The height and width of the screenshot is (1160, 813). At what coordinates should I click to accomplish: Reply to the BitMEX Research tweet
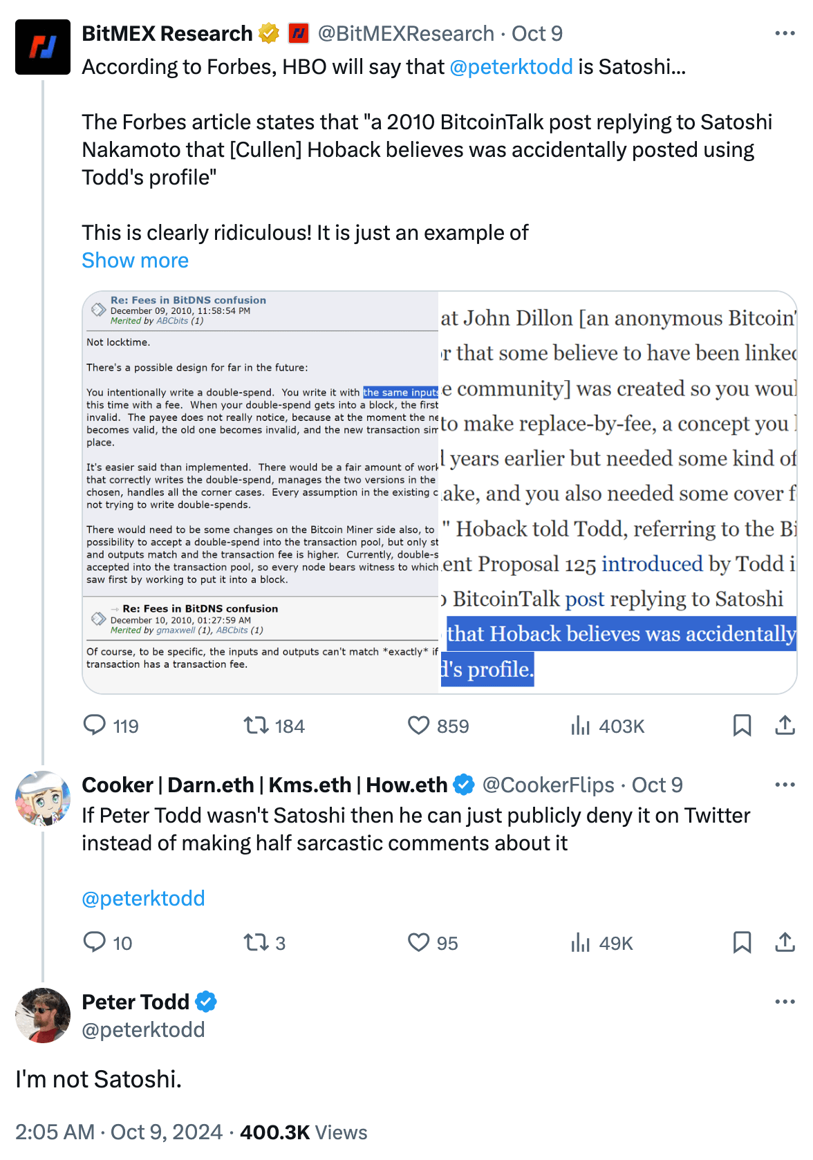point(97,726)
